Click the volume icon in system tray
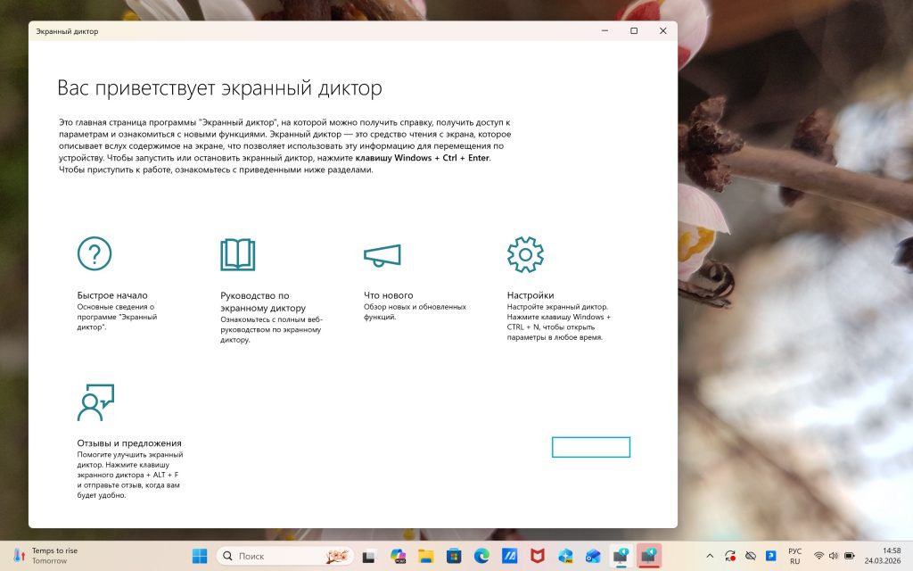913x571 pixels. [834, 555]
